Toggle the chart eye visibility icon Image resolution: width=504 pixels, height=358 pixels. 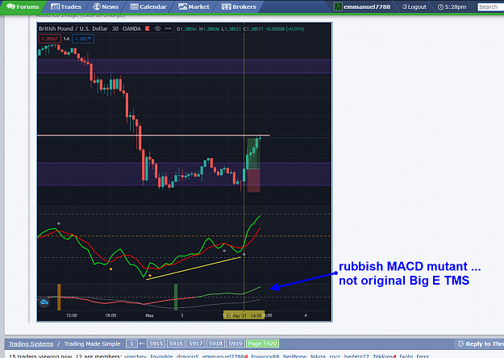click(157, 28)
